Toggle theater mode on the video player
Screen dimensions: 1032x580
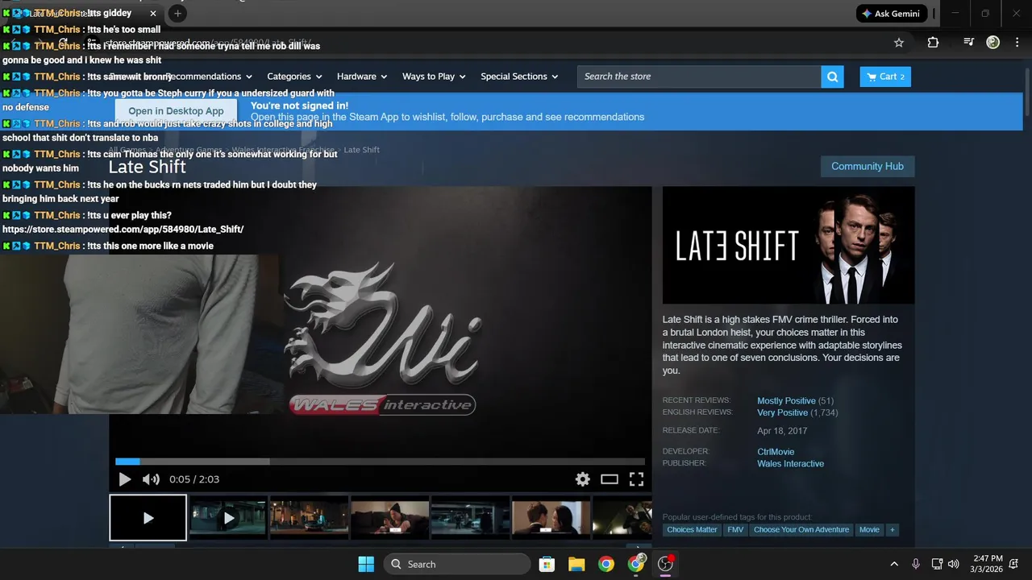click(x=610, y=479)
